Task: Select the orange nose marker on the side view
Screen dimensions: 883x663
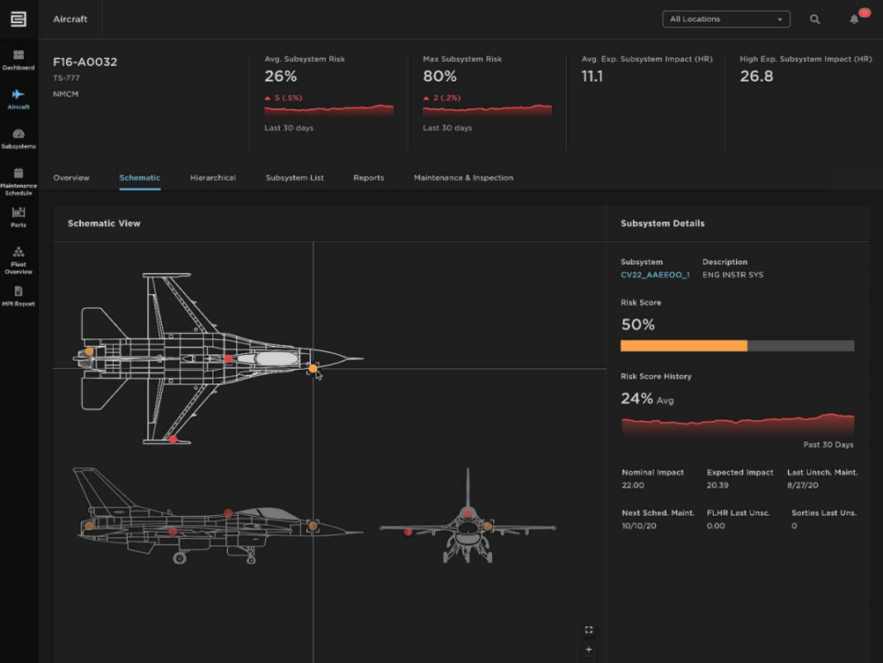Action: click(313, 526)
